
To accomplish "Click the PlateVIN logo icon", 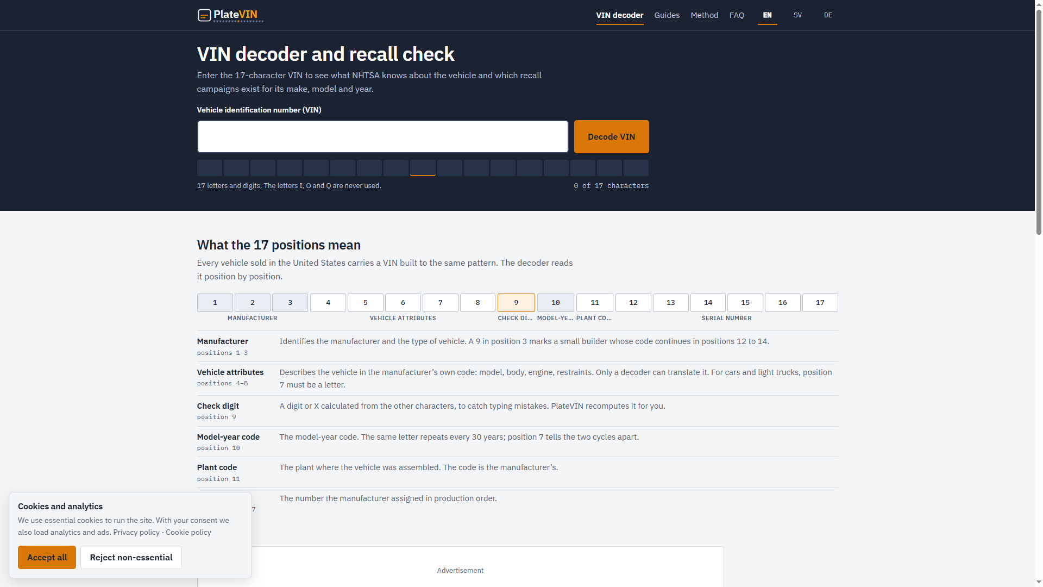I will pyautogui.click(x=204, y=15).
